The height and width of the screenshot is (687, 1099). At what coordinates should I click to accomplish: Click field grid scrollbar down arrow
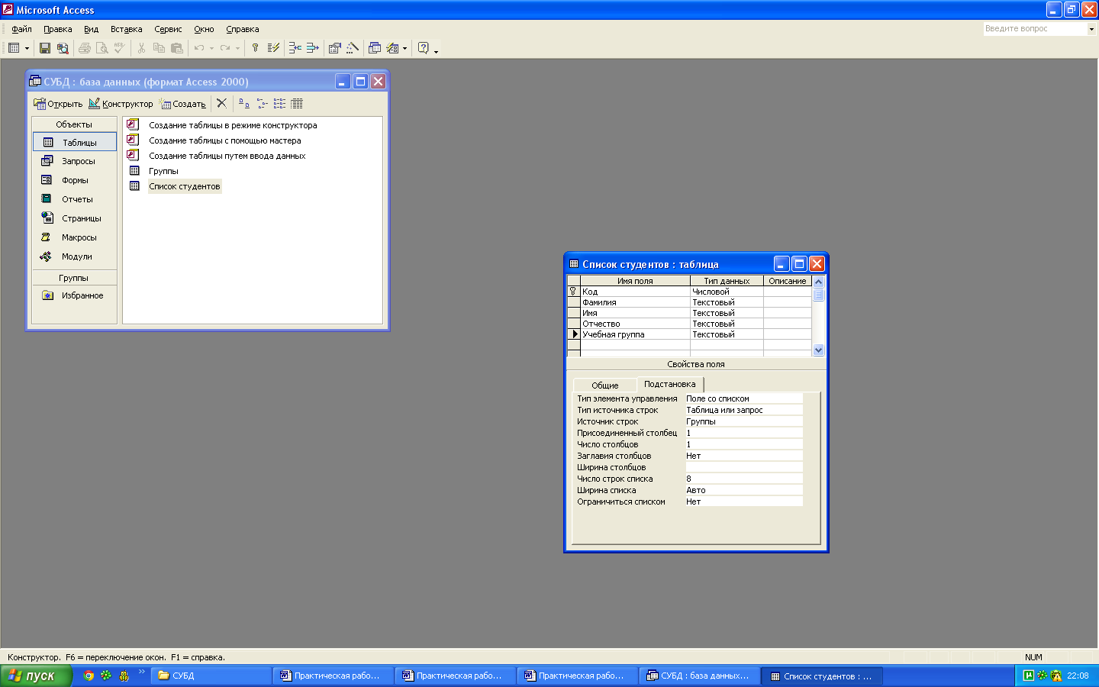818,350
